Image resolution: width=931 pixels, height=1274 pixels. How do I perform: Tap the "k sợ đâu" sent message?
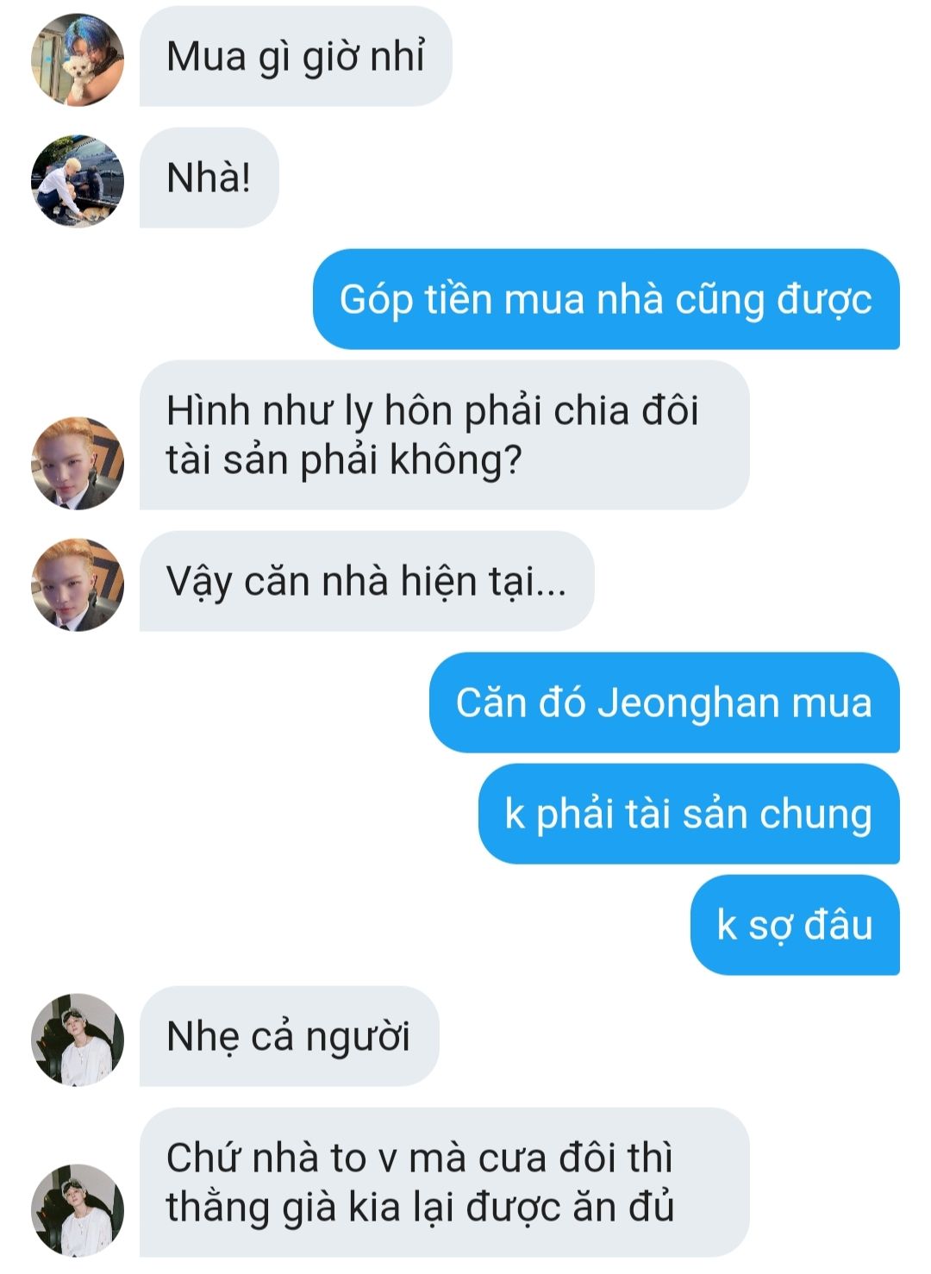point(795,925)
